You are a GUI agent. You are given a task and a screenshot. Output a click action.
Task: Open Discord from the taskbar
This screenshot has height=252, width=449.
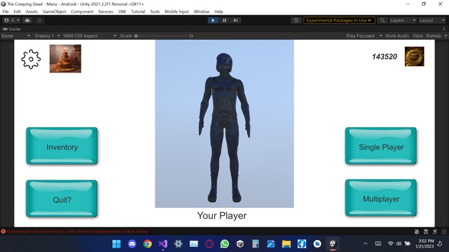pos(132,244)
